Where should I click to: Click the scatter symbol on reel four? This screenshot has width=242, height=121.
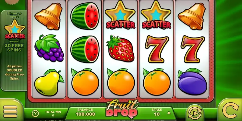click(x=156, y=15)
